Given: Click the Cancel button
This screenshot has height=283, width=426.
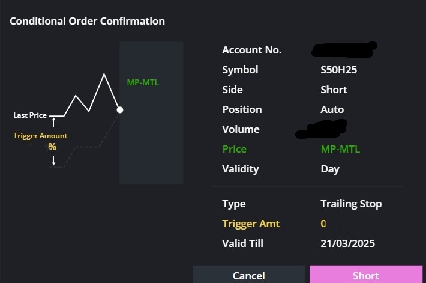Looking at the screenshot, I should [249, 275].
